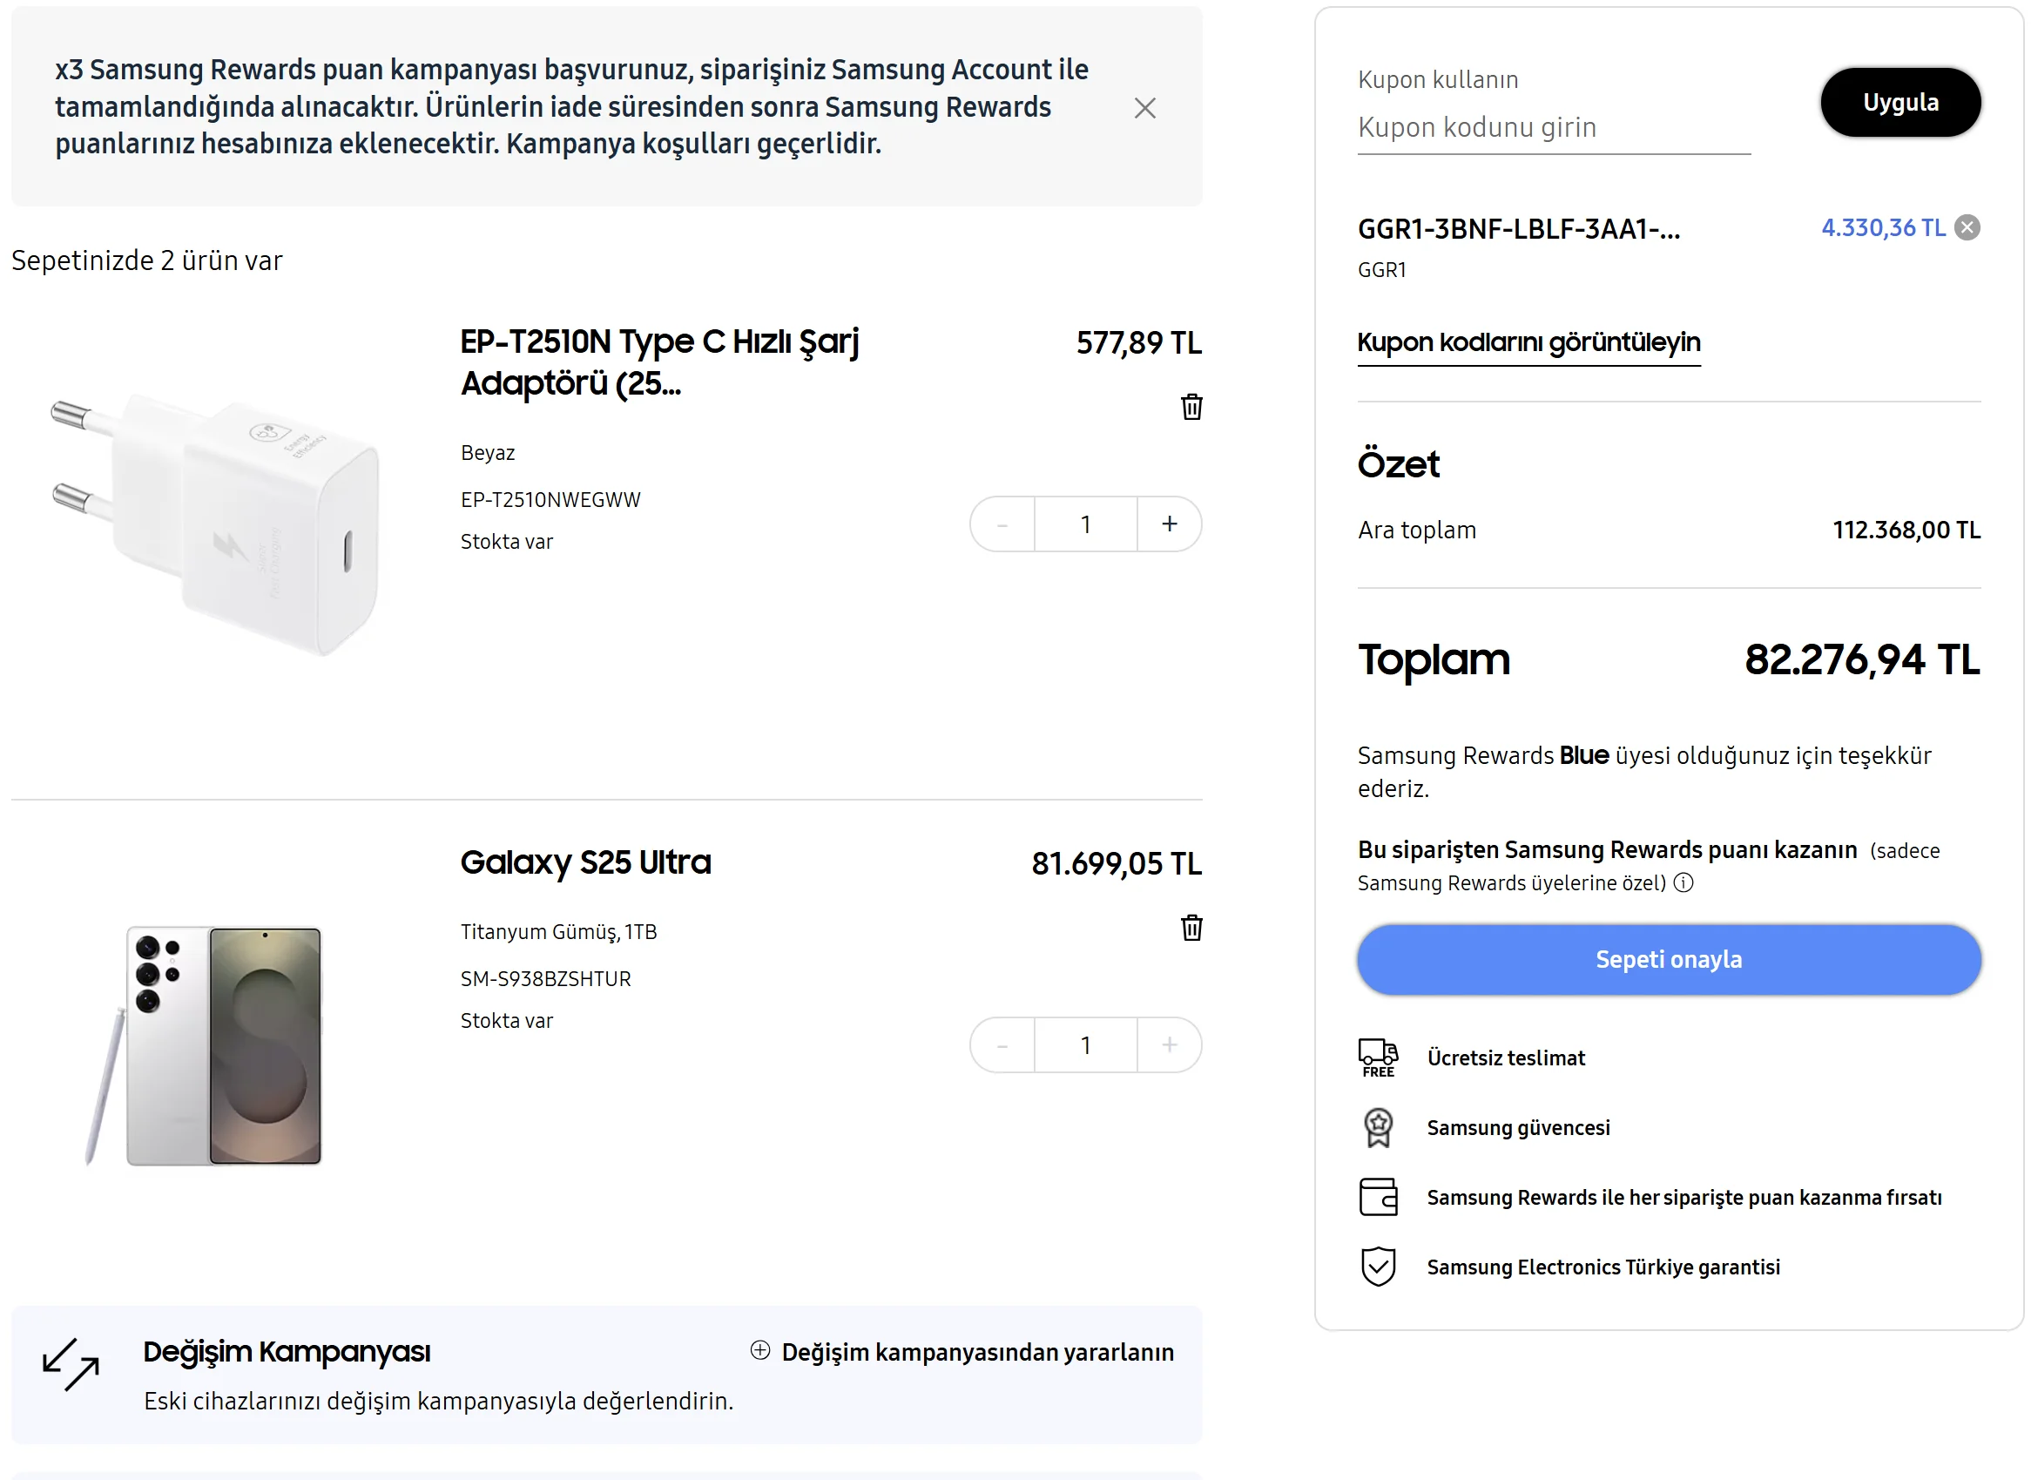This screenshot has width=2031, height=1480.
Task: Delete the EP-T2510N charger from cart
Action: click(1191, 407)
